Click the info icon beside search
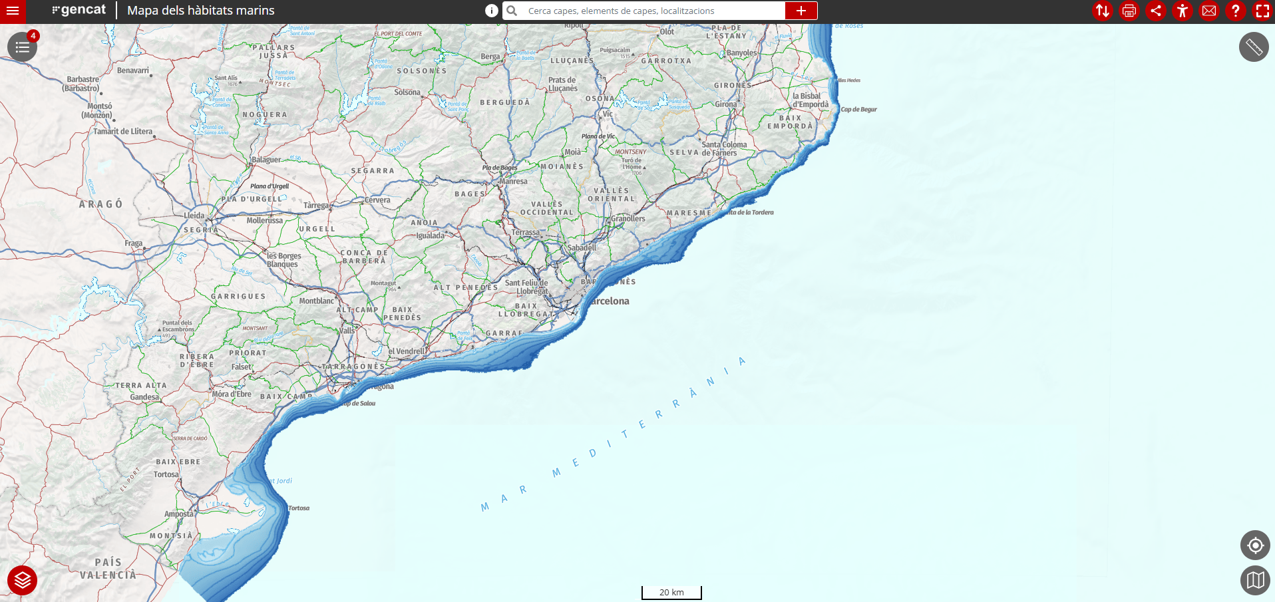This screenshot has width=1275, height=602. (491, 11)
